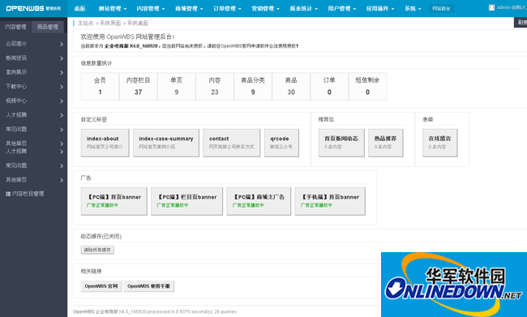Open the 首页新闻动态 recommendation slot
Image resolution: width=527 pixels, height=317 pixels.
pos(341,143)
